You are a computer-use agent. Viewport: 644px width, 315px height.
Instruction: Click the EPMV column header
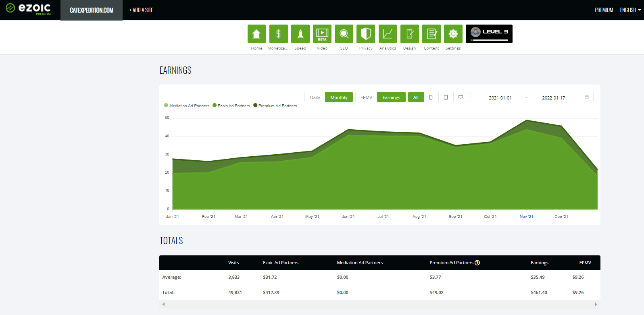585,263
